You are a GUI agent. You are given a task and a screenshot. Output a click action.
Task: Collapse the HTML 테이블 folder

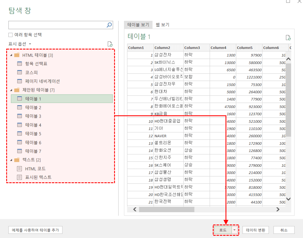11,55
